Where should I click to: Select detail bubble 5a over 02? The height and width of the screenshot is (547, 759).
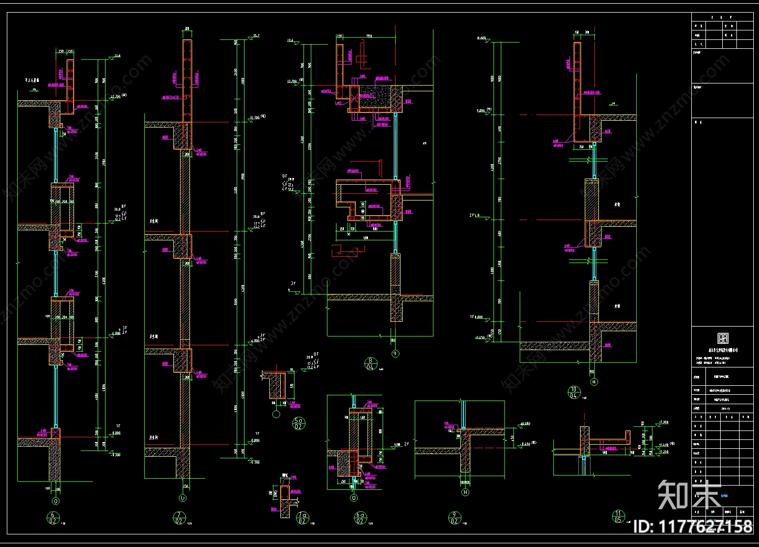coord(299,423)
